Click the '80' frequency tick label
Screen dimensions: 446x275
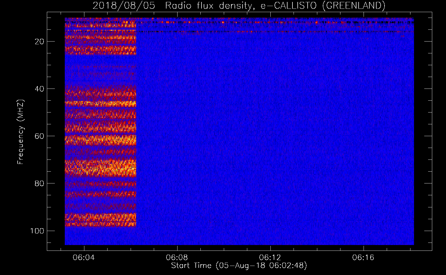coord(39,183)
